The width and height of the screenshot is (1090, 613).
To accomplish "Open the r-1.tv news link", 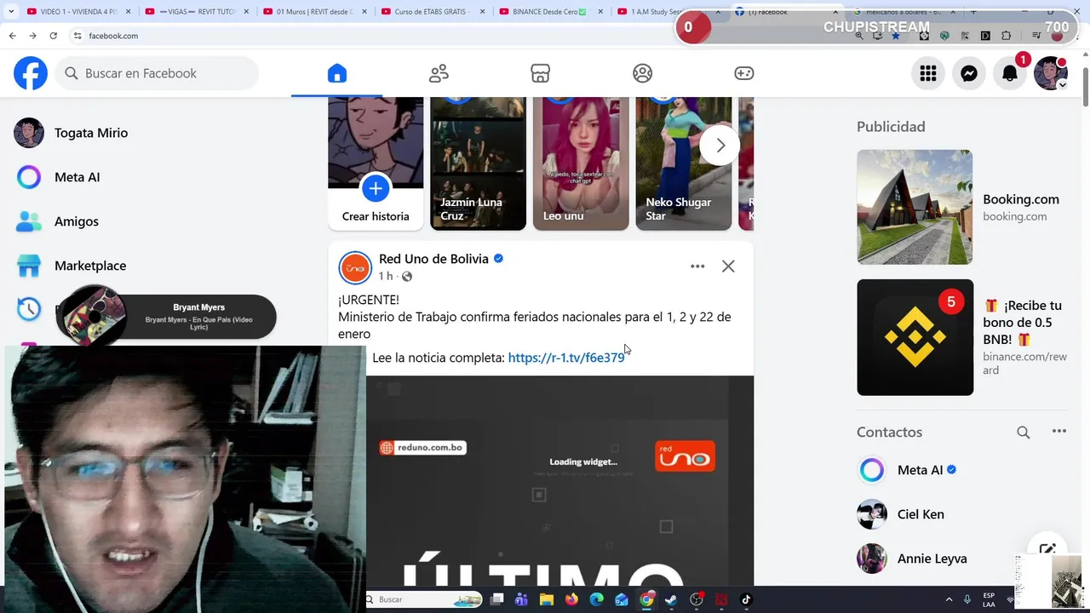I will [566, 358].
